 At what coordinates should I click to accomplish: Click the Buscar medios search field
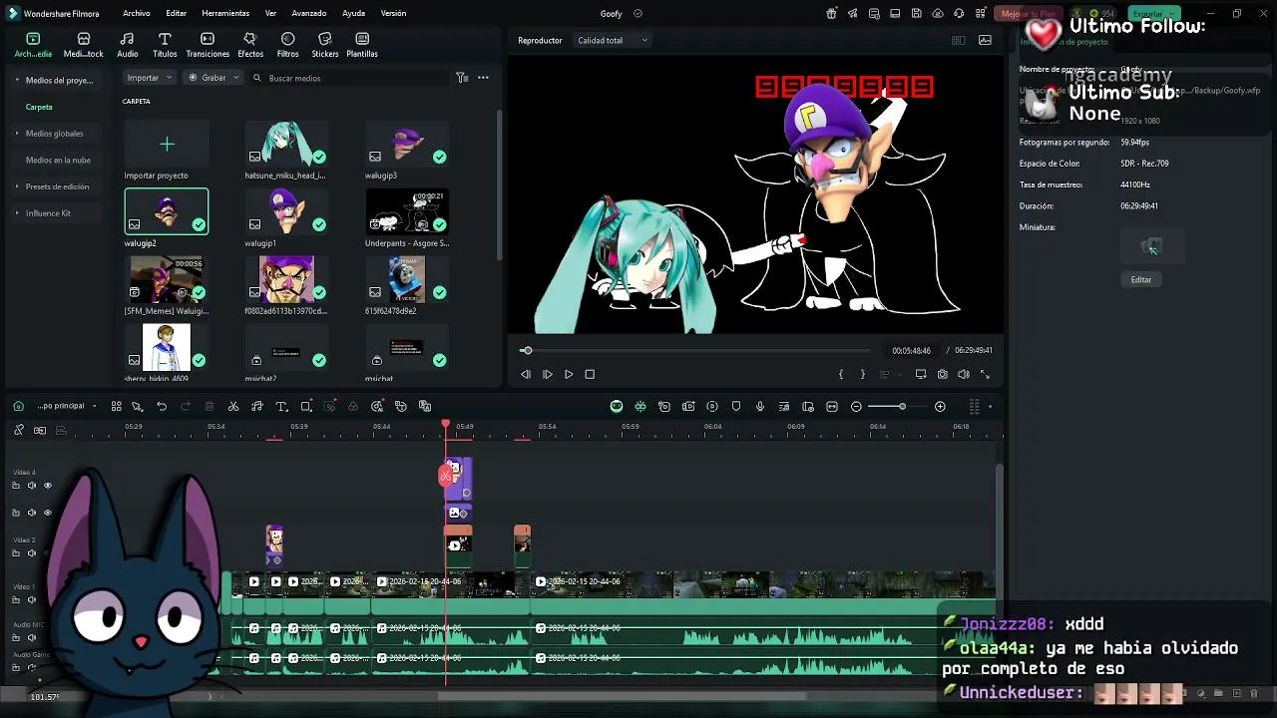pos(349,78)
